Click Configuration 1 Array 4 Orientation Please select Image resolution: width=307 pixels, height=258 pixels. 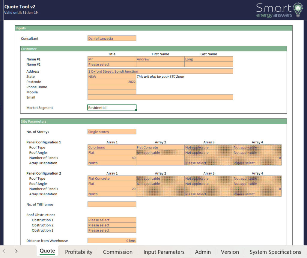(257, 163)
